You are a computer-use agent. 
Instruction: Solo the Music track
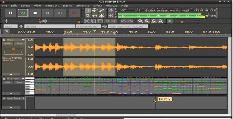pos(19,43)
